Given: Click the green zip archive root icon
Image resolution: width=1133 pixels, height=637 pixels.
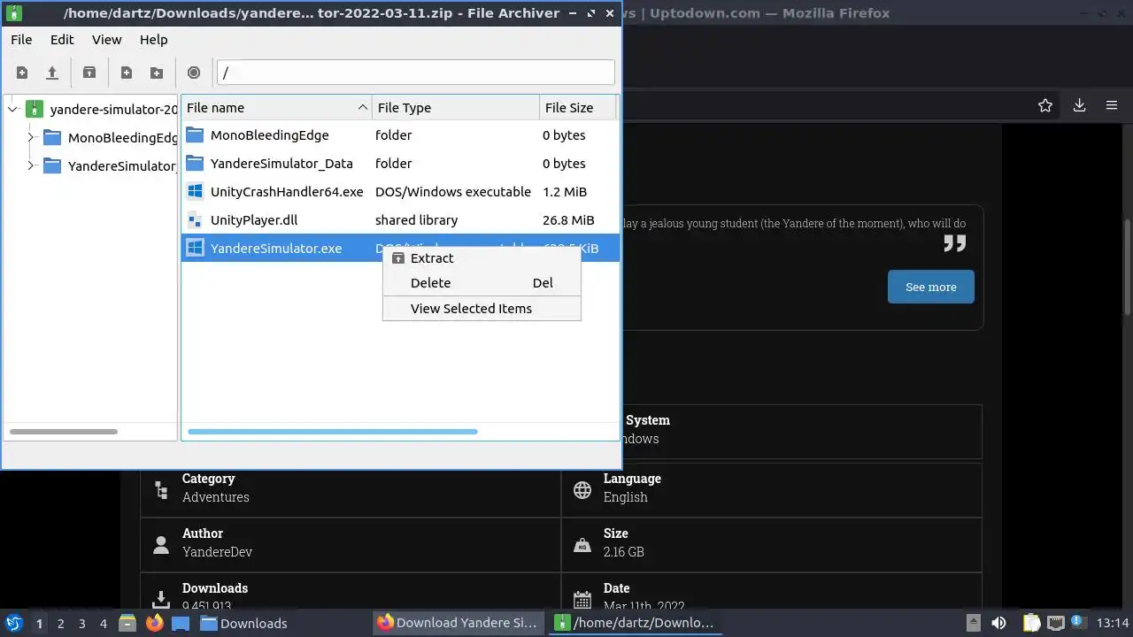Looking at the screenshot, I should [34, 110].
